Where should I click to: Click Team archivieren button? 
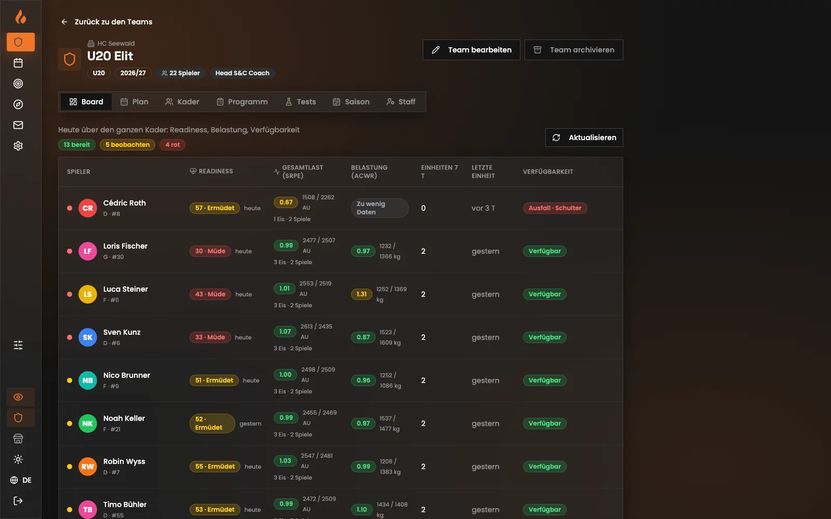[x=573, y=50]
